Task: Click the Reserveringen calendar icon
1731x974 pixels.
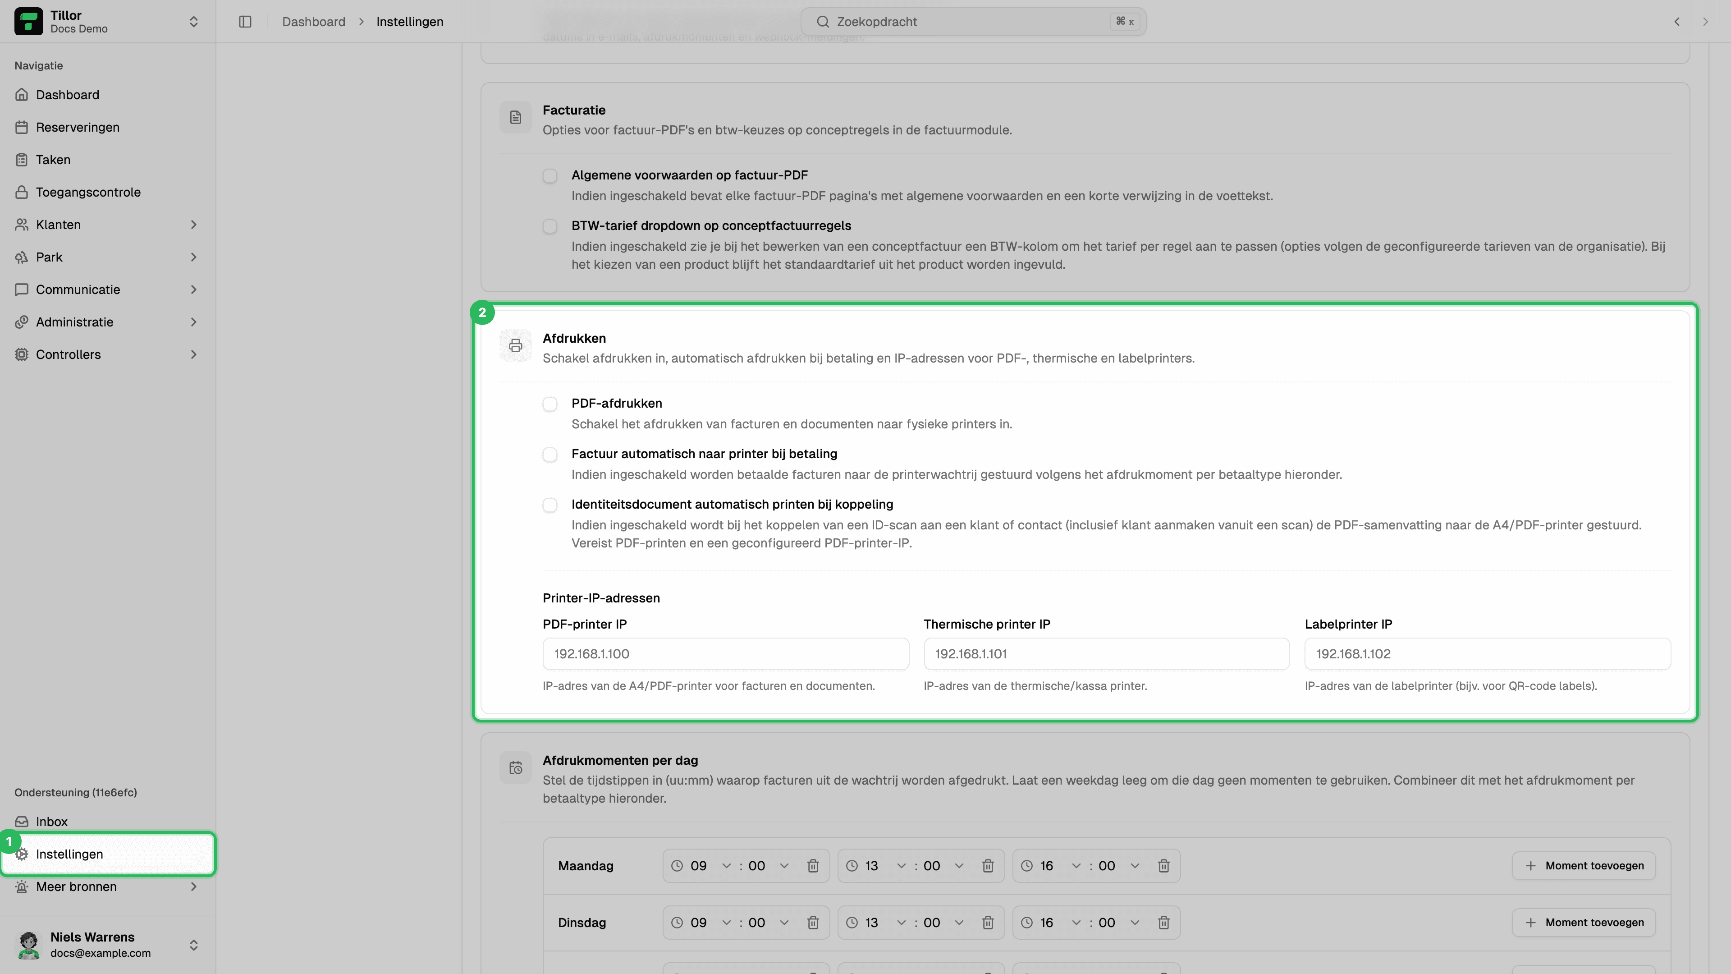Action: point(22,127)
